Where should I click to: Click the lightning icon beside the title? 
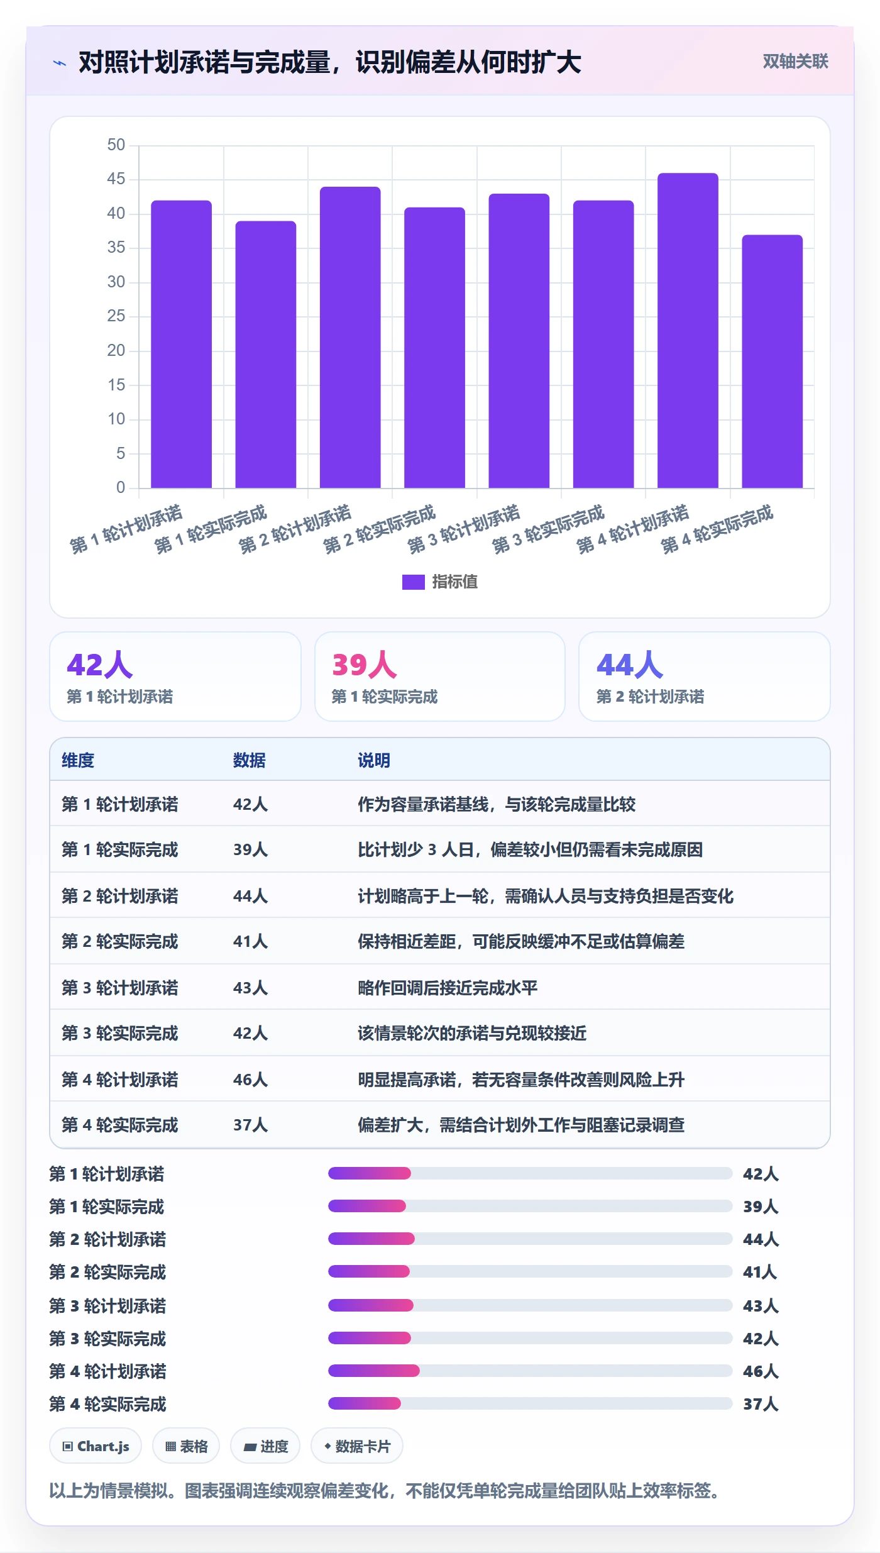pos(60,63)
